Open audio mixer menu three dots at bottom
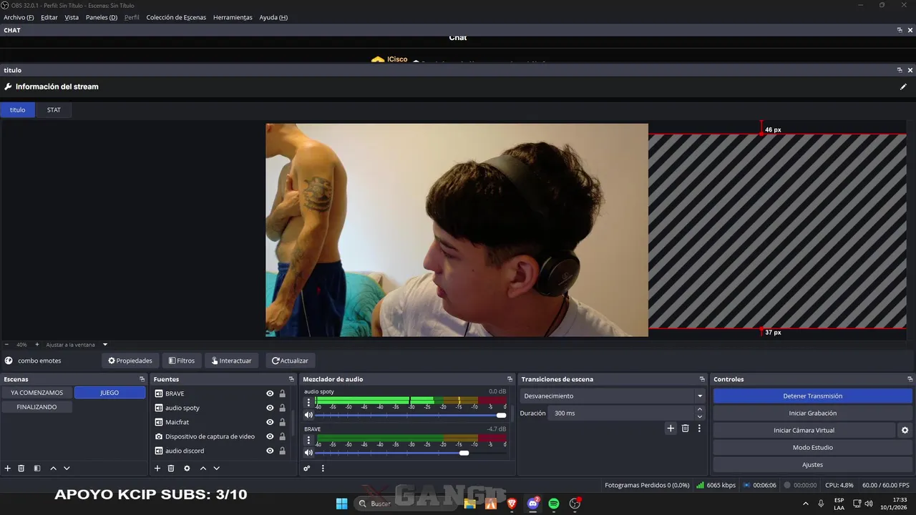The height and width of the screenshot is (515, 916). coord(323,469)
